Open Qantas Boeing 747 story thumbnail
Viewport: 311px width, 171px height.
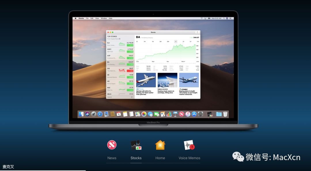point(146,80)
